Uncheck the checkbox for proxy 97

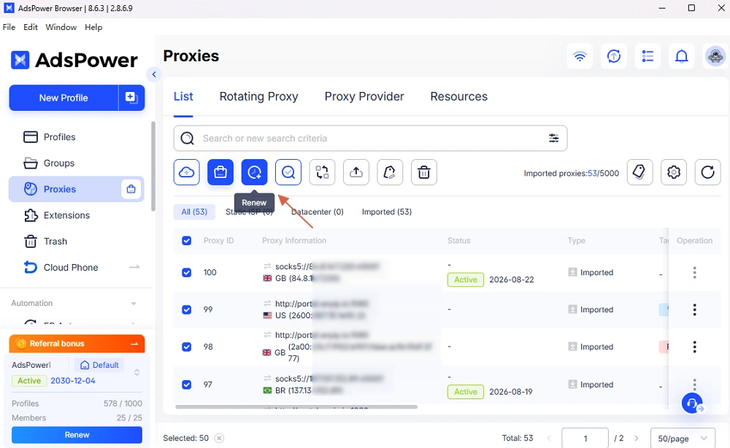(187, 385)
